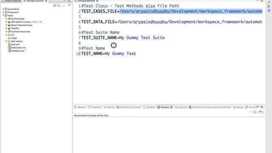Select the target folder label
The height and width of the screenshot is (153, 272).
coord(14,38)
